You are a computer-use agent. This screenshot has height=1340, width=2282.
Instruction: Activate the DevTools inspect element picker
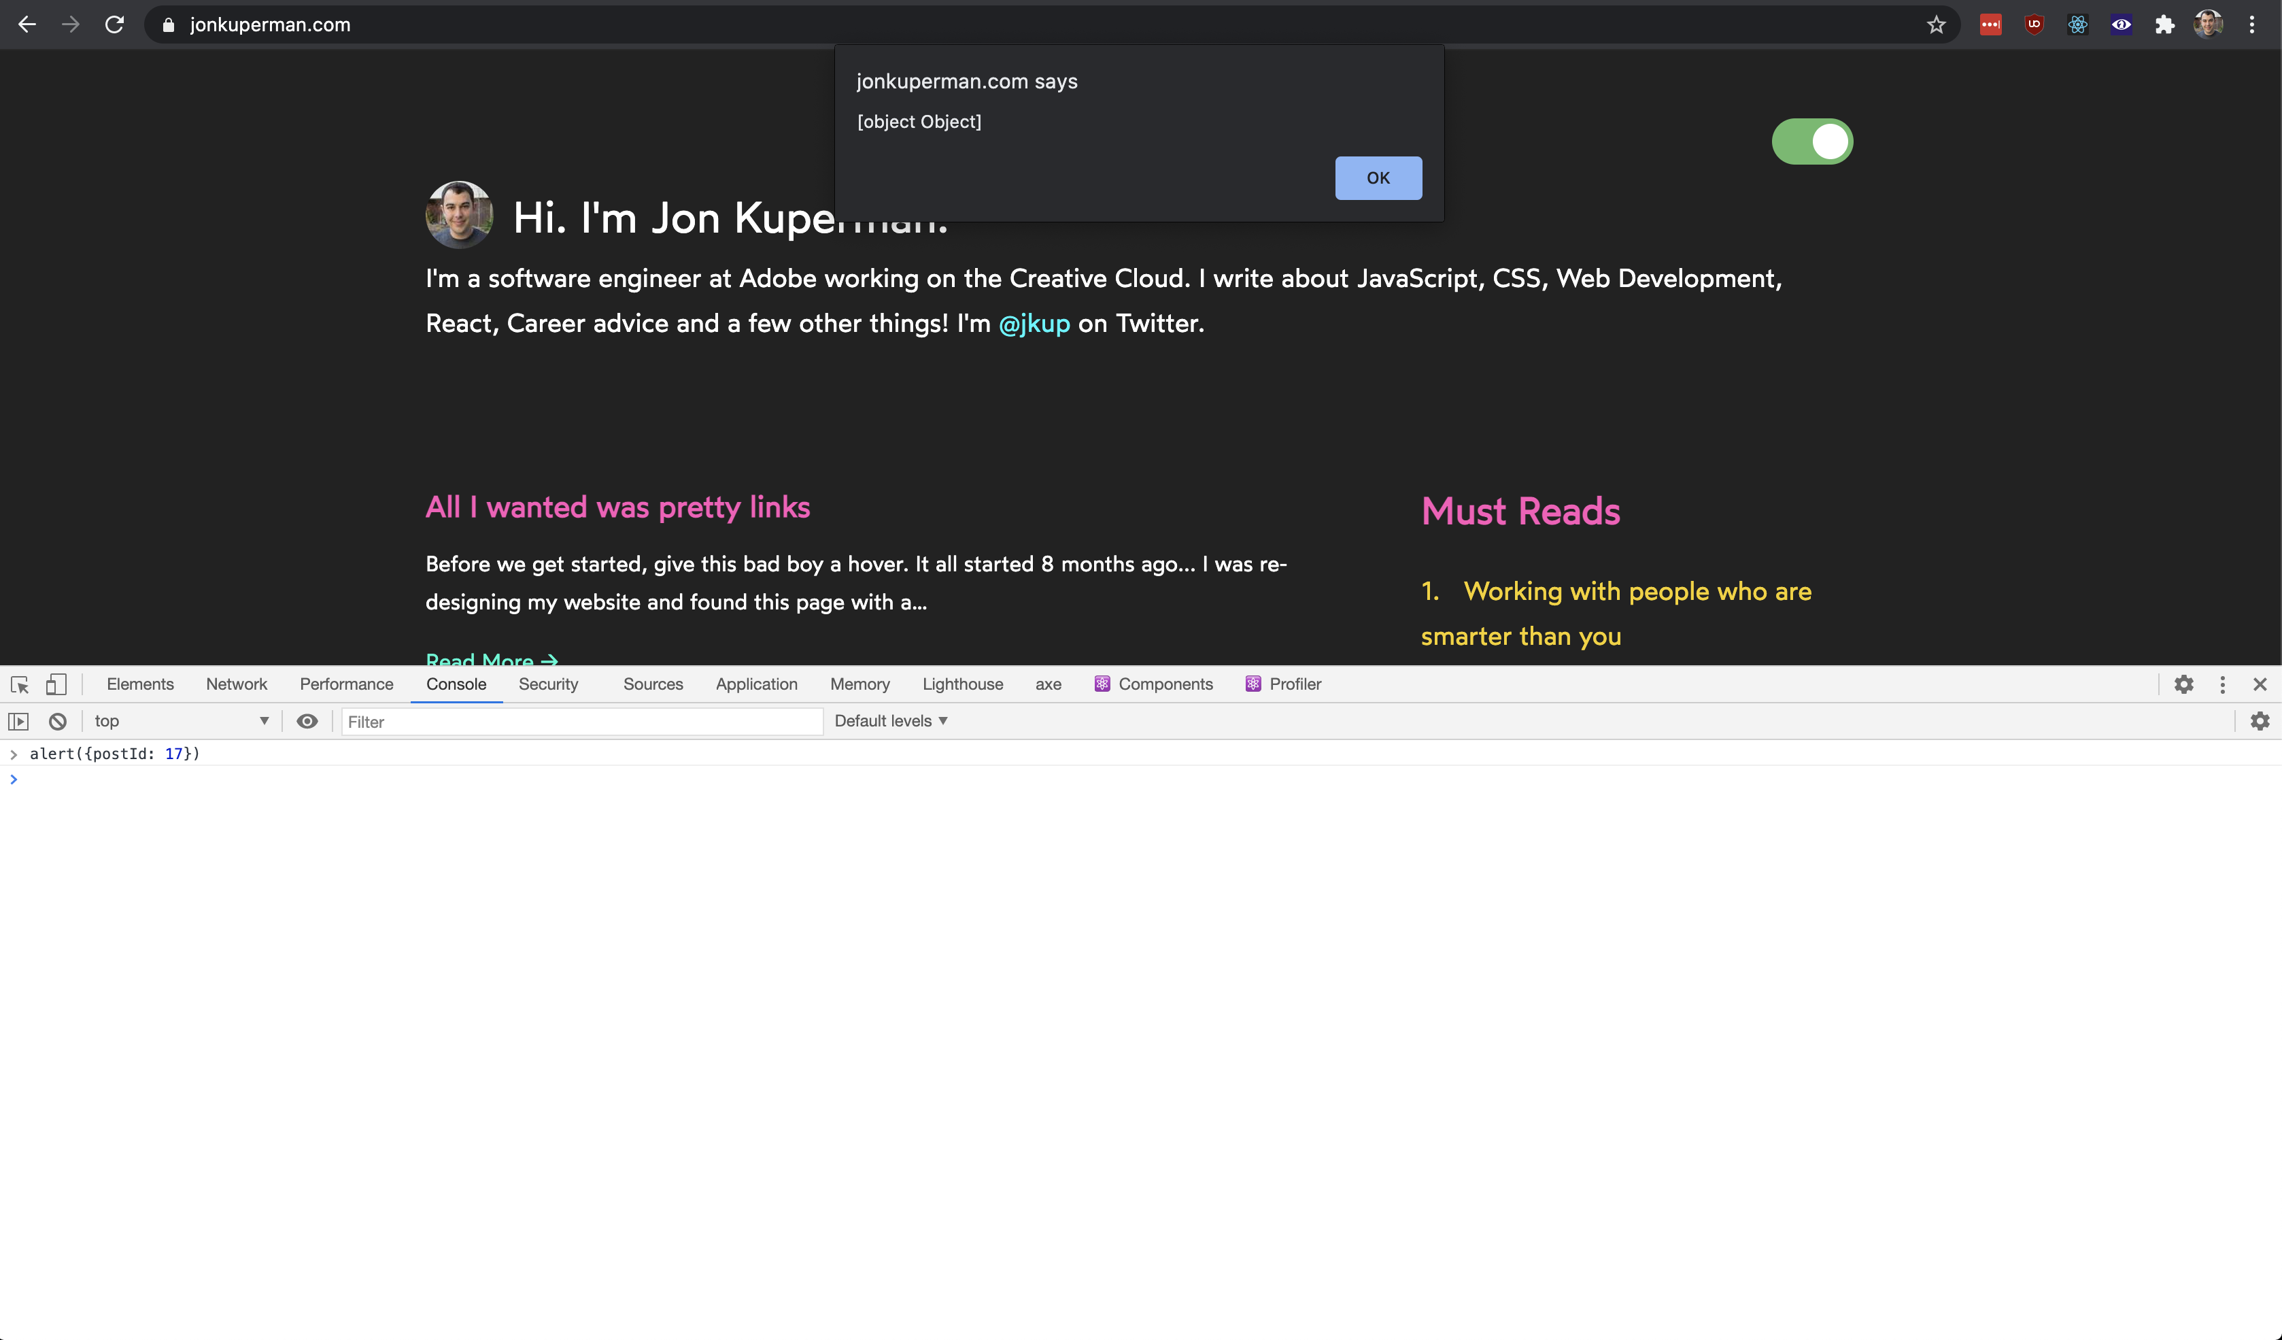[20, 684]
